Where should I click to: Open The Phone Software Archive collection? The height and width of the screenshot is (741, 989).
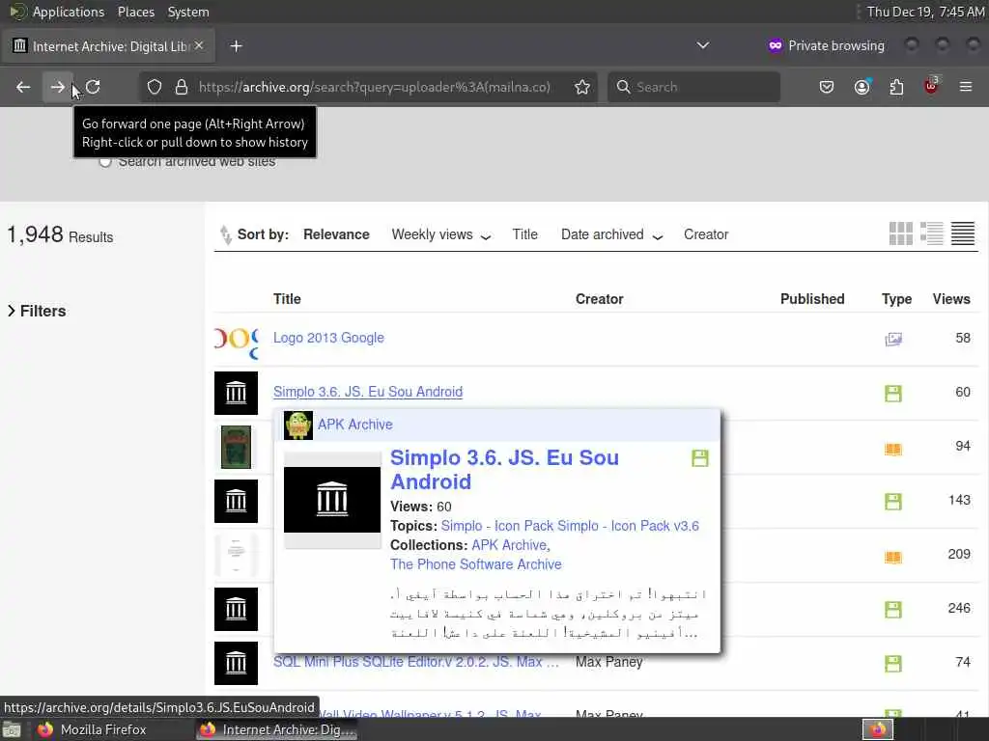tap(475, 563)
